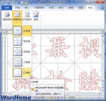This screenshot has height=101, width=106.
Task: Choose the 田回格 grid style
Action: (22, 52)
